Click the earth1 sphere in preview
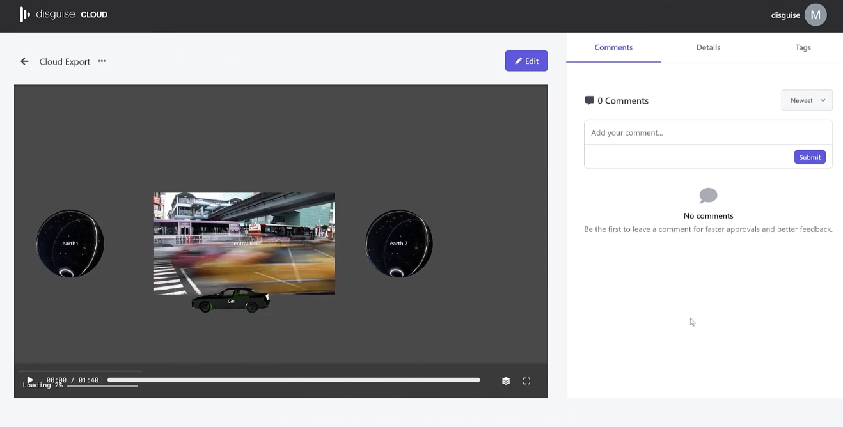The height and width of the screenshot is (427, 843). 70,244
